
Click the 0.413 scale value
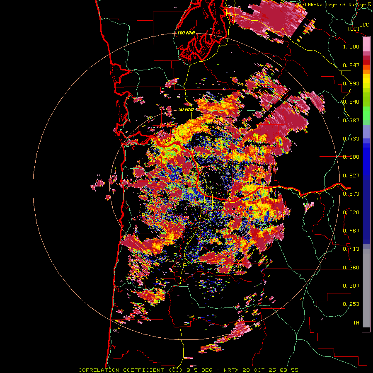pos(351,249)
